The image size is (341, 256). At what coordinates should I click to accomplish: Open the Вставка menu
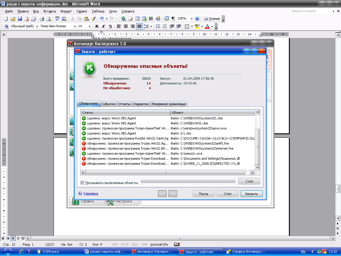pyautogui.click(x=50, y=11)
